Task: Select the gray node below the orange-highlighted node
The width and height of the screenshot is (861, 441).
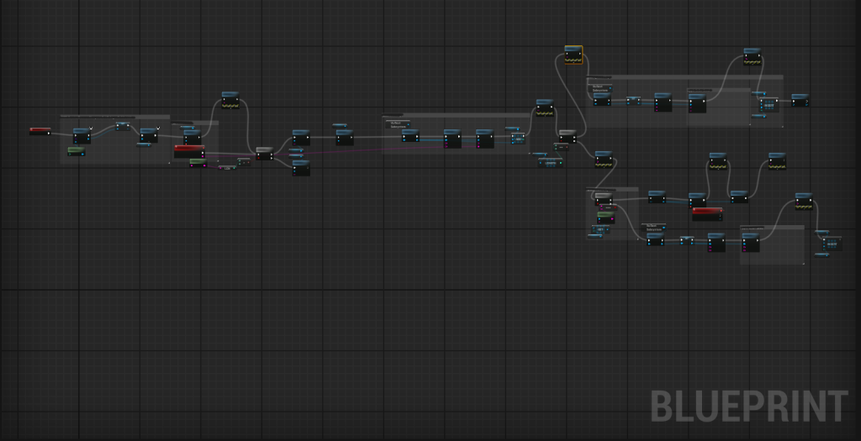Action: pos(568,136)
